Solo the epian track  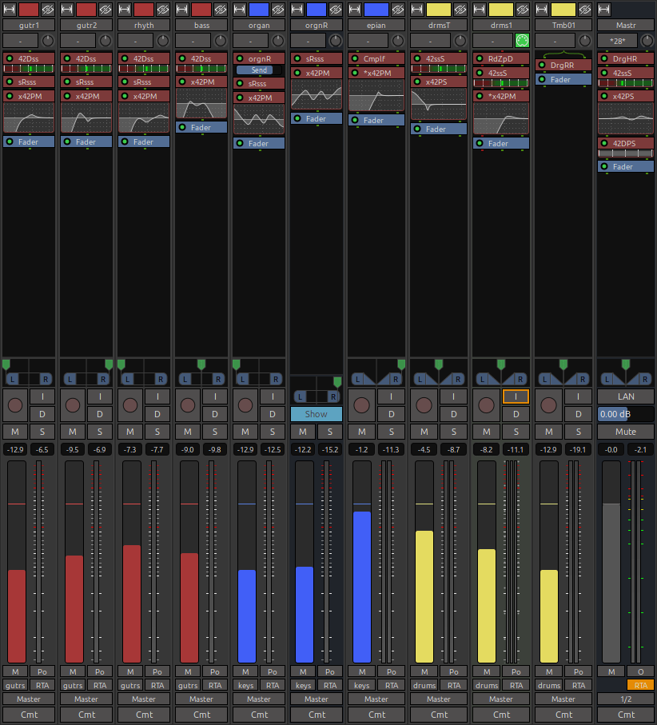click(391, 432)
